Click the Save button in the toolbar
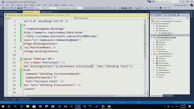Image resolution: width=194 pixels, height=109 pixels. coord(18,8)
